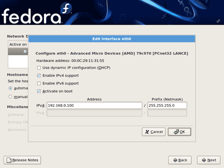Click the Active on column header
This screenshot has height=168, width=224.
pos(18,44)
